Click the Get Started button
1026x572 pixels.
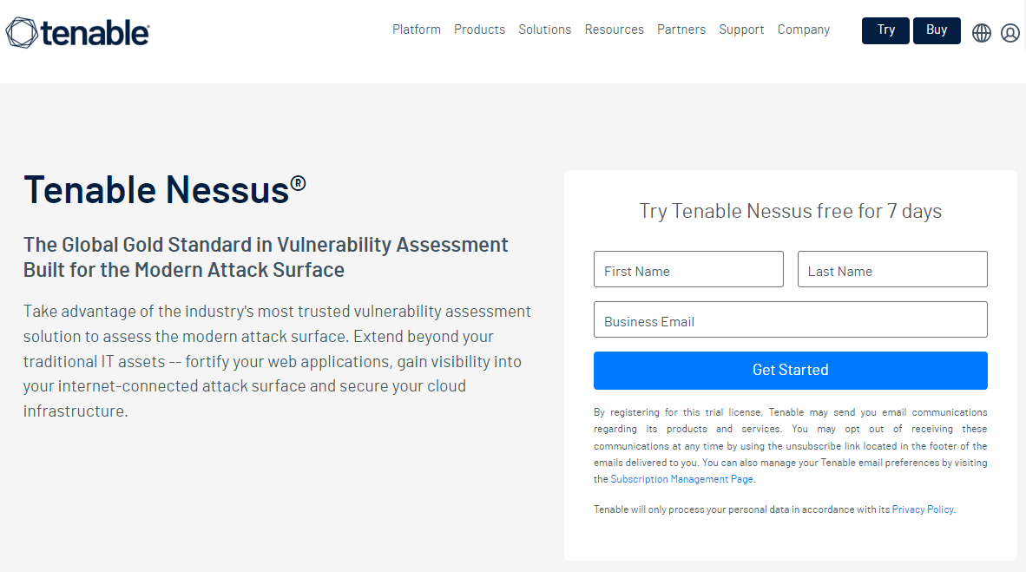point(790,370)
